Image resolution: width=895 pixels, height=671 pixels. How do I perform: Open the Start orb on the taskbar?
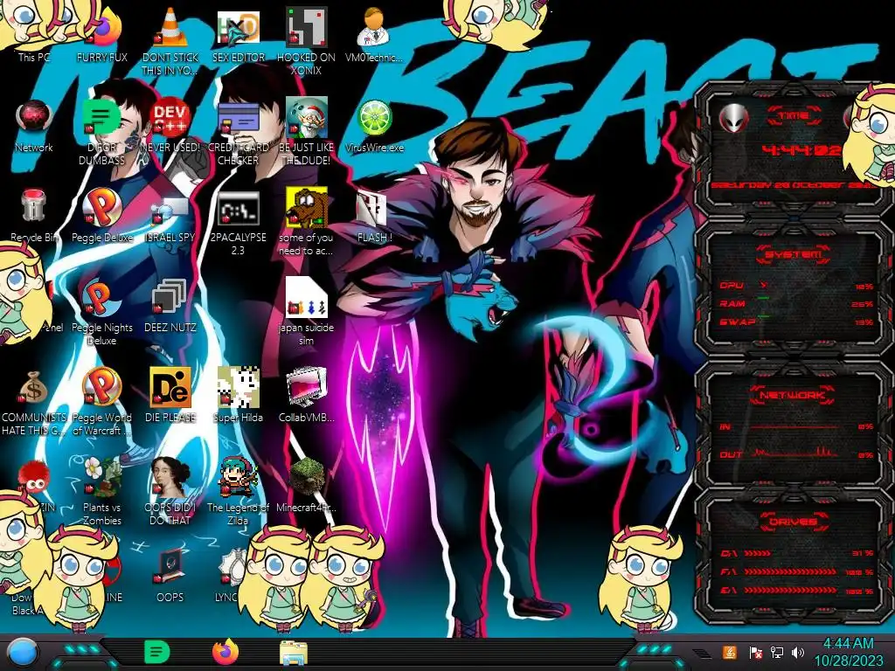pyautogui.click(x=22, y=653)
